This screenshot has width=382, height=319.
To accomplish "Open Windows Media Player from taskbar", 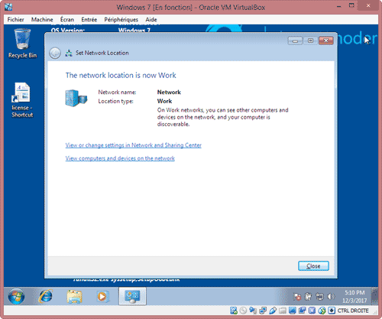I will click(x=102, y=297).
